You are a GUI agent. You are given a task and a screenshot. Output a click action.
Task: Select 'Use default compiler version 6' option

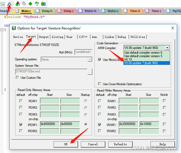(x=147, y=53)
